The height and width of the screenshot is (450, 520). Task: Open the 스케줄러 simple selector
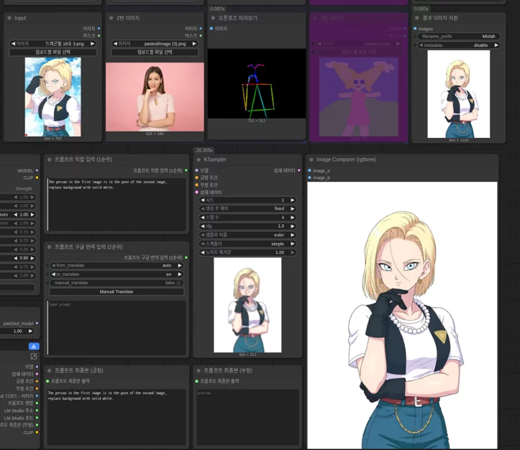tap(247, 244)
